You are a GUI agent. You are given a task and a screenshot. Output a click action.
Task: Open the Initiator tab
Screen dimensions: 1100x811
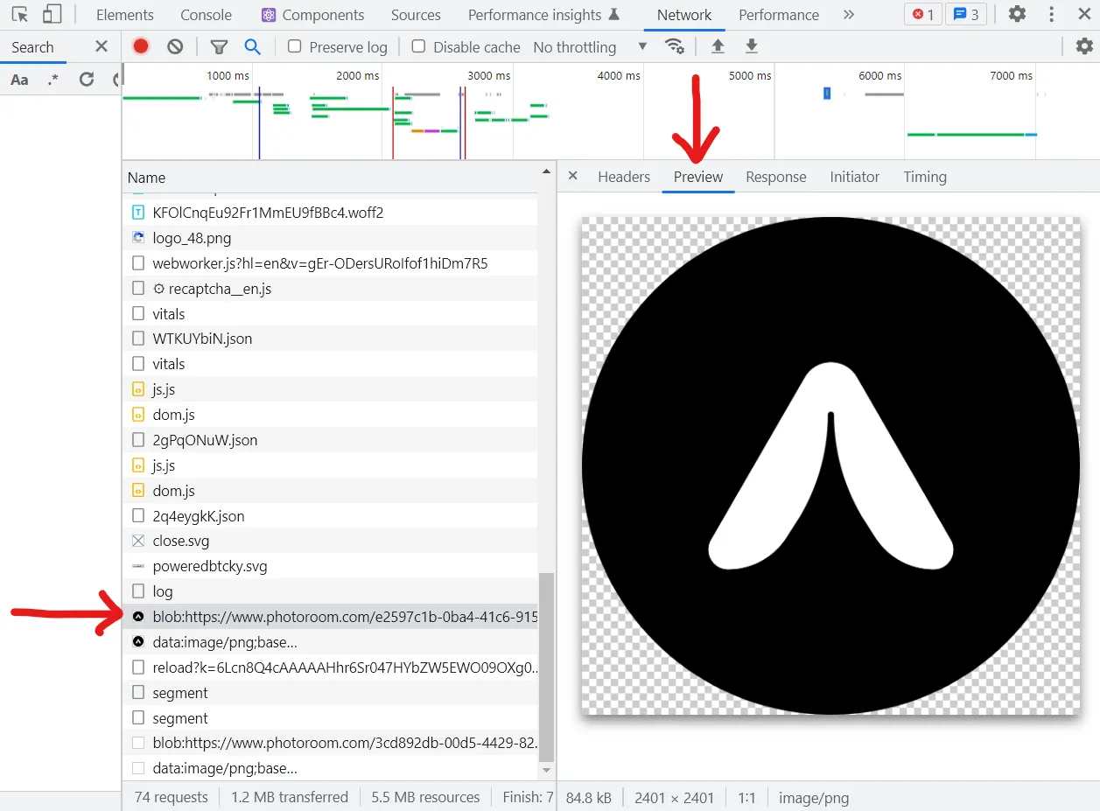(855, 177)
